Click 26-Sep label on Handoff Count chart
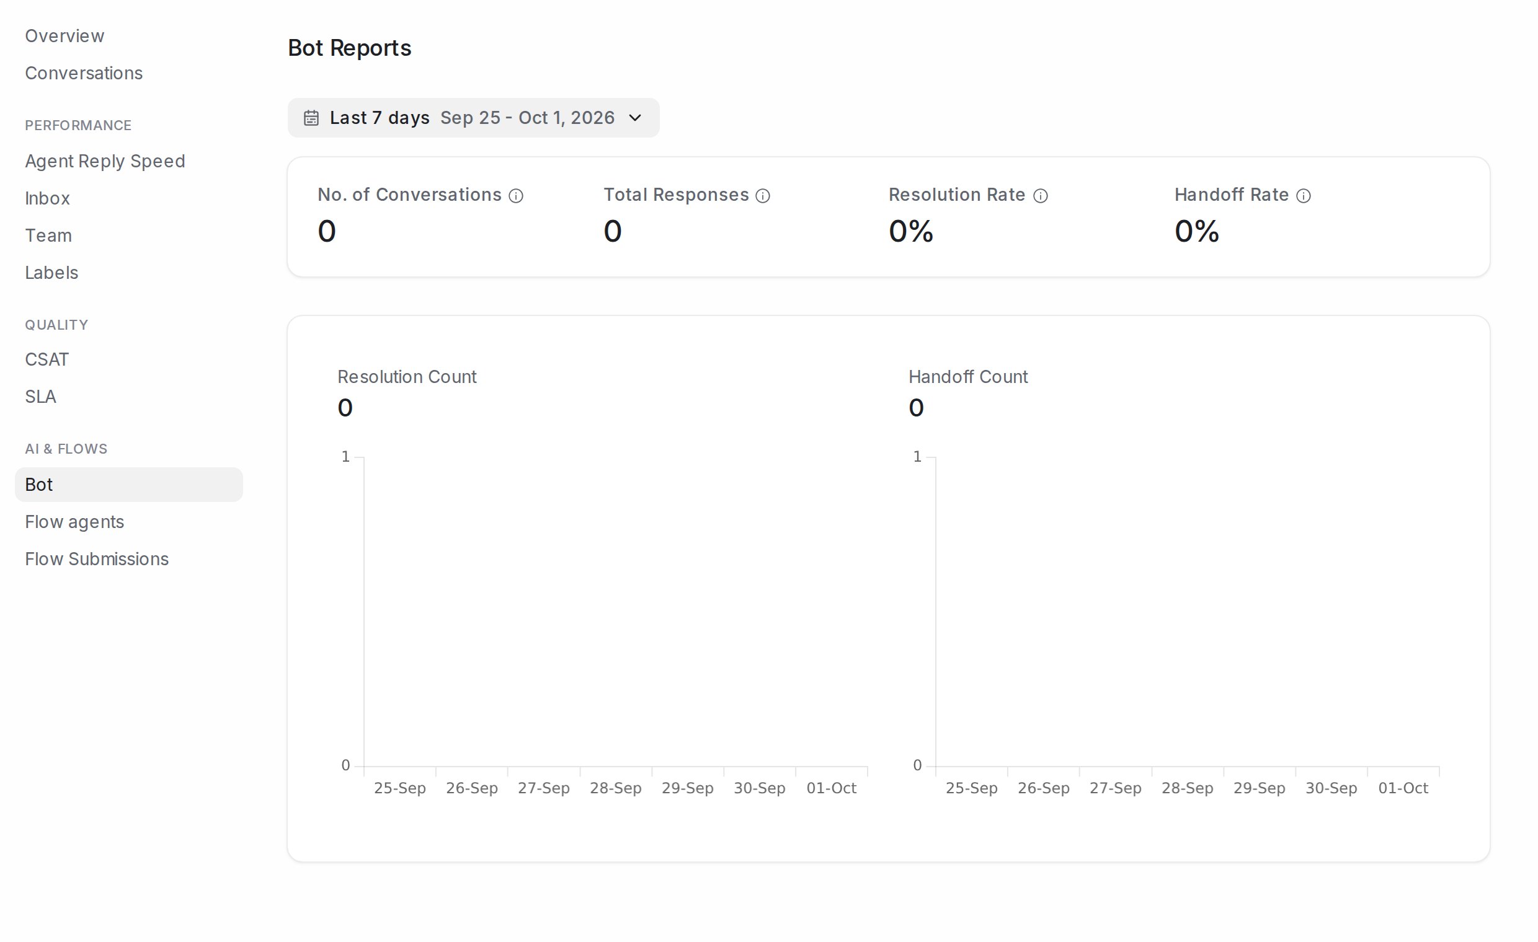The height and width of the screenshot is (942, 1538). (x=1044, y=788)
